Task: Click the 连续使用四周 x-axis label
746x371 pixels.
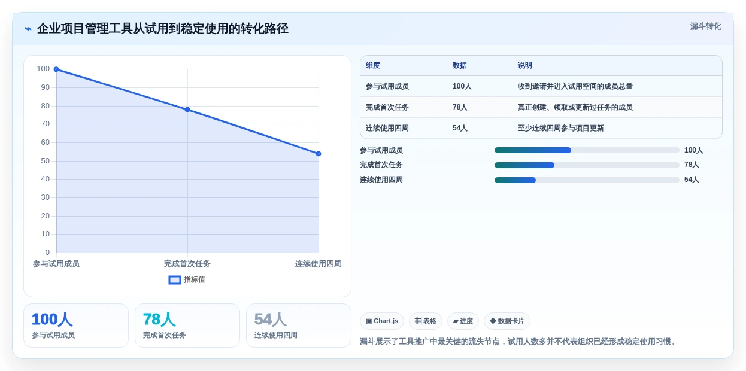Action: pyautogui.click(x=319, y=264)
